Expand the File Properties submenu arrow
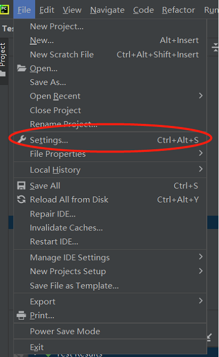 201,153
